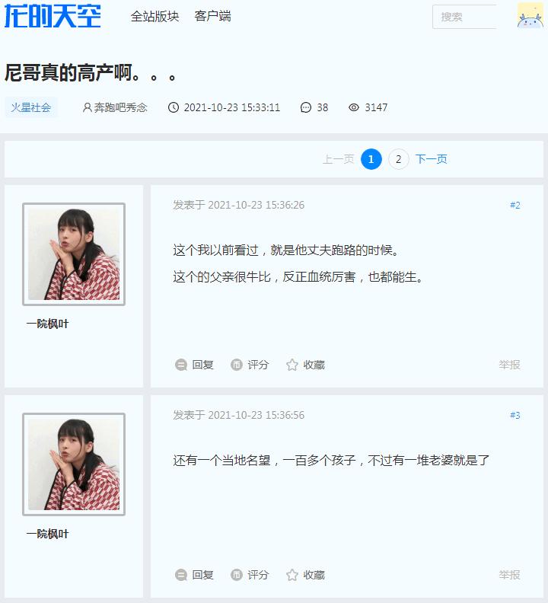Click the thread title 尼哥真的高产啊
Image resolution: width=548 pixels, height=603 pixels.
tap(91, 72)
